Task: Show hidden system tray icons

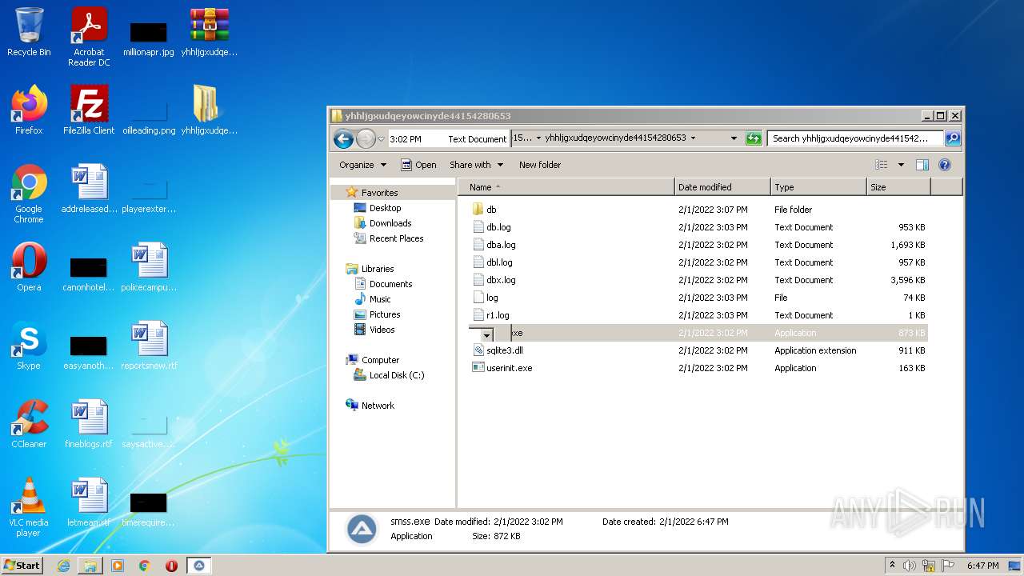Action: point(892,566)
